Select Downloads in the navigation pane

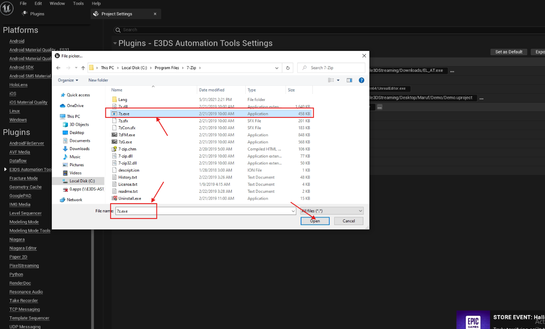pyautogui.click(x=79, y=149)
